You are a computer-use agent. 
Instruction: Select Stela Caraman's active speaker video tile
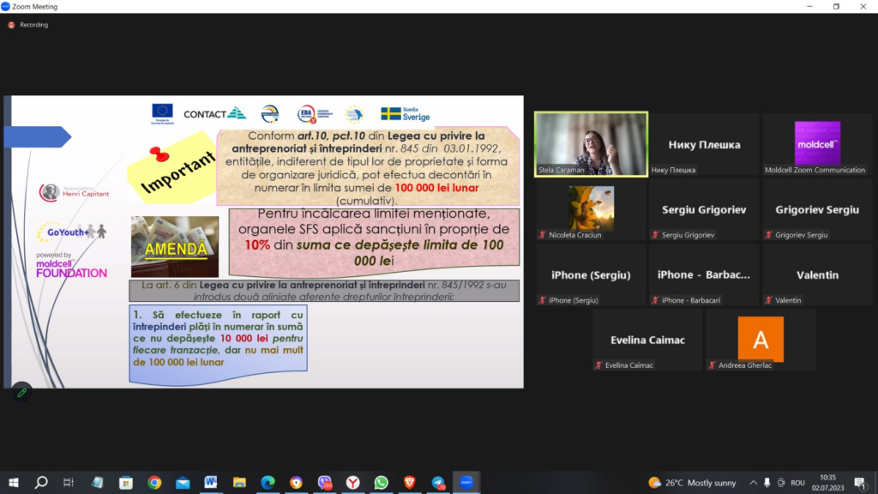coord(592,144)
